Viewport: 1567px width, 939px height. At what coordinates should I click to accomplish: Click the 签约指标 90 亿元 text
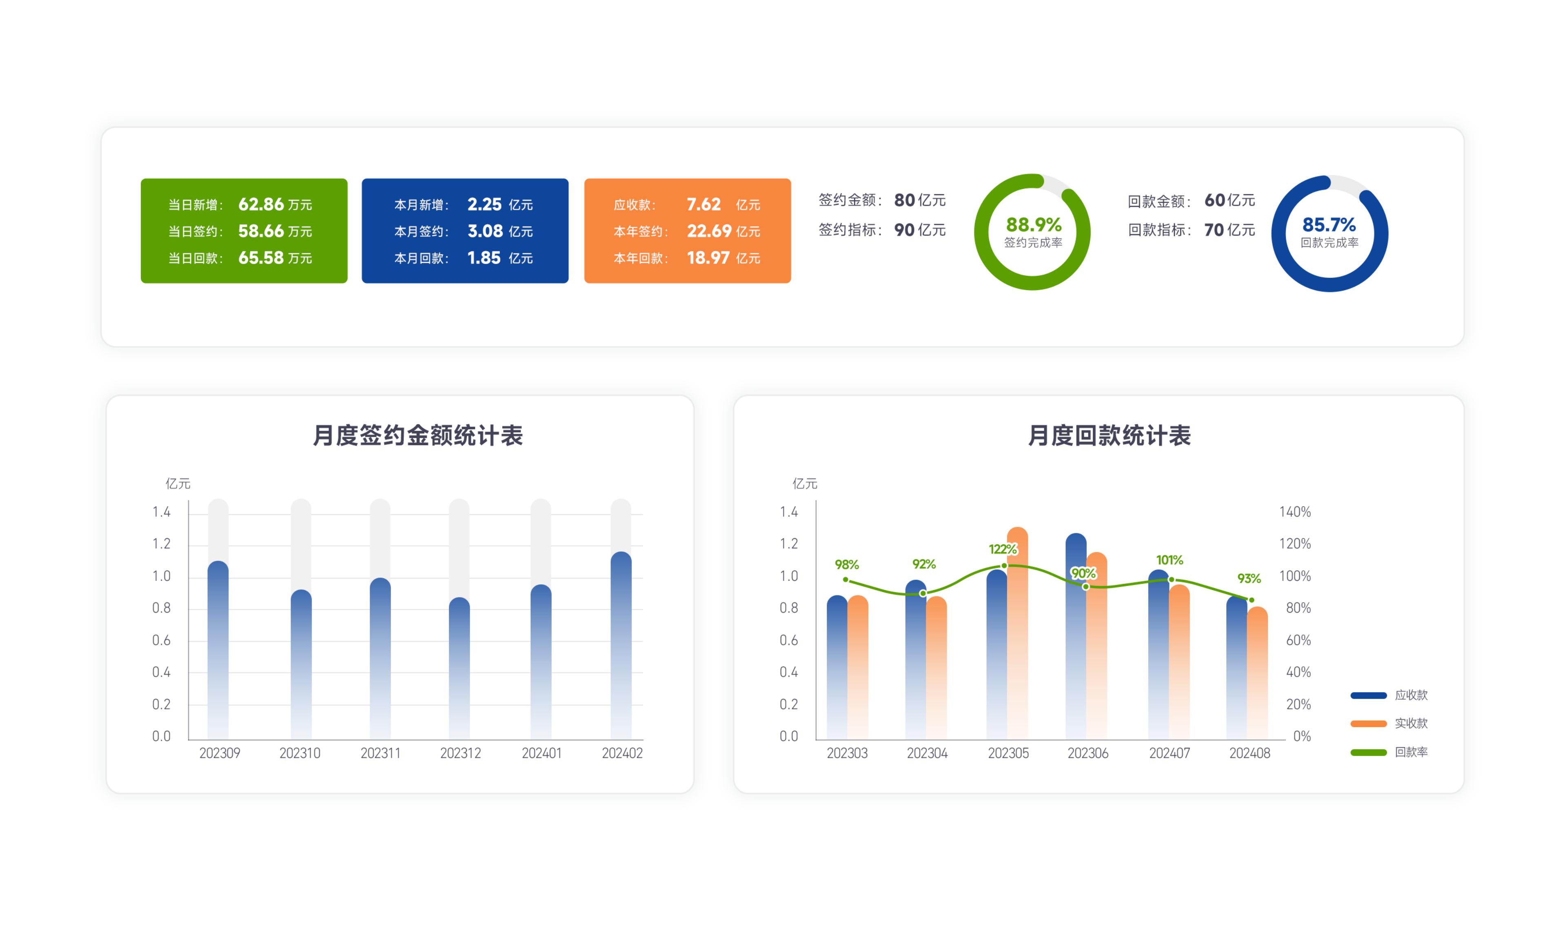click(x=882, y=230)
